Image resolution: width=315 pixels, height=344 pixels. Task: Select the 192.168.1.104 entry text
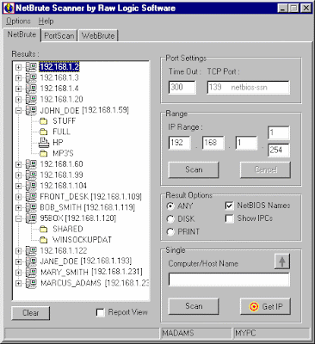tap(64, 186)
